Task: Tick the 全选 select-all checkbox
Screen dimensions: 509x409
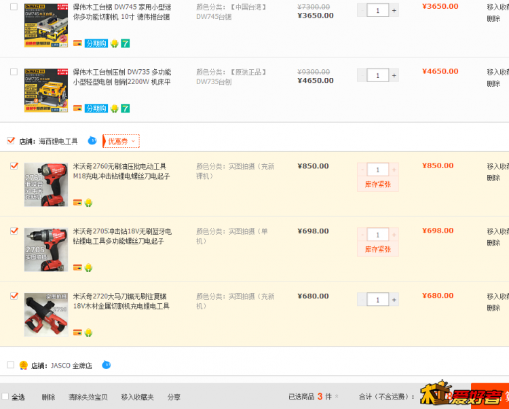Action: [5, 396]
